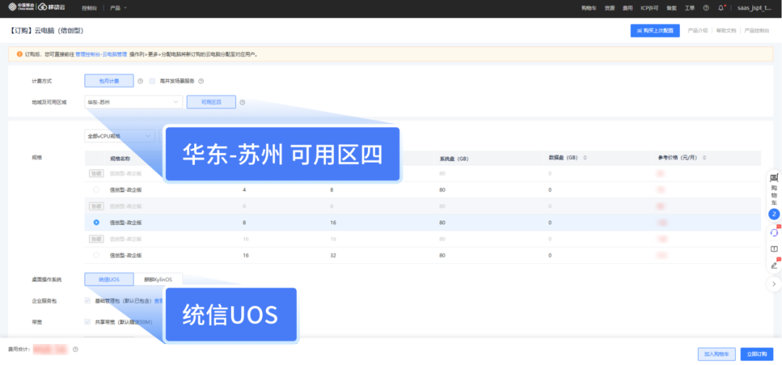Click the orange info icon in notice banner

pos(20,53)
